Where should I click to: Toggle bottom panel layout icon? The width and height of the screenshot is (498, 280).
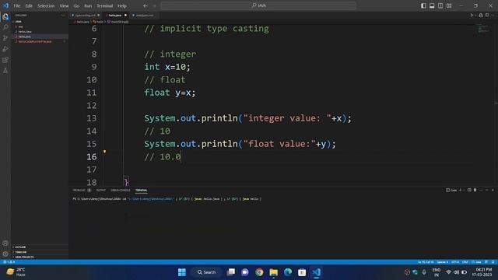pos(432,5)
